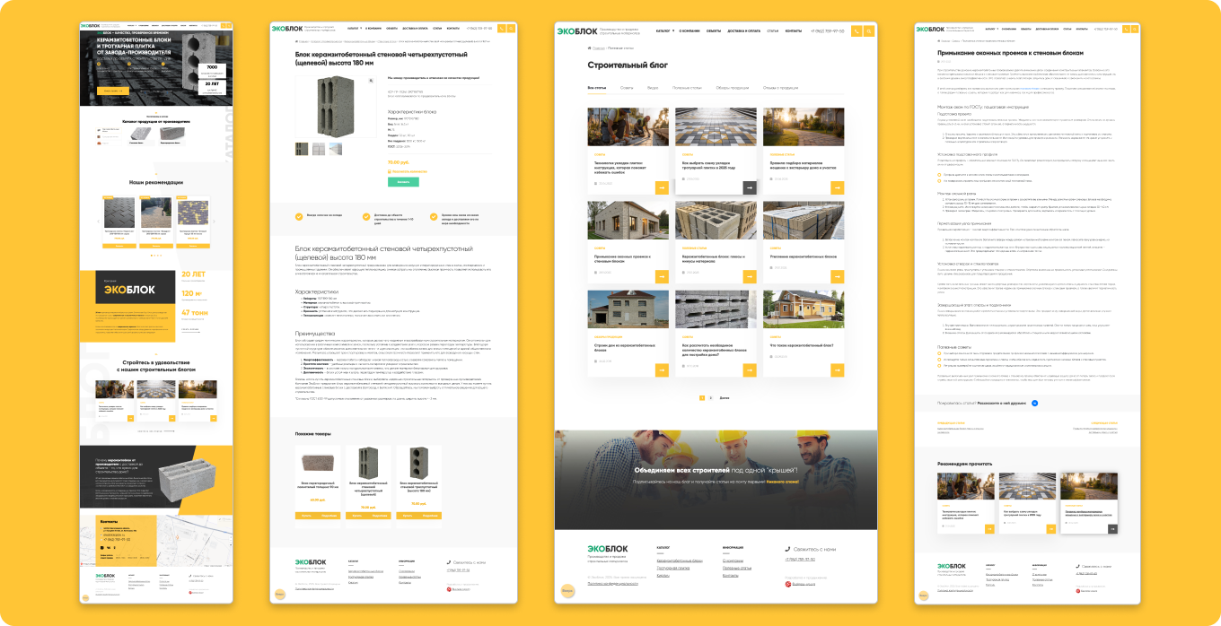1221x626 pixels.
Task: Click 'Тротуарная плитка' link in blog page footer
Action: tap(672, 568)
